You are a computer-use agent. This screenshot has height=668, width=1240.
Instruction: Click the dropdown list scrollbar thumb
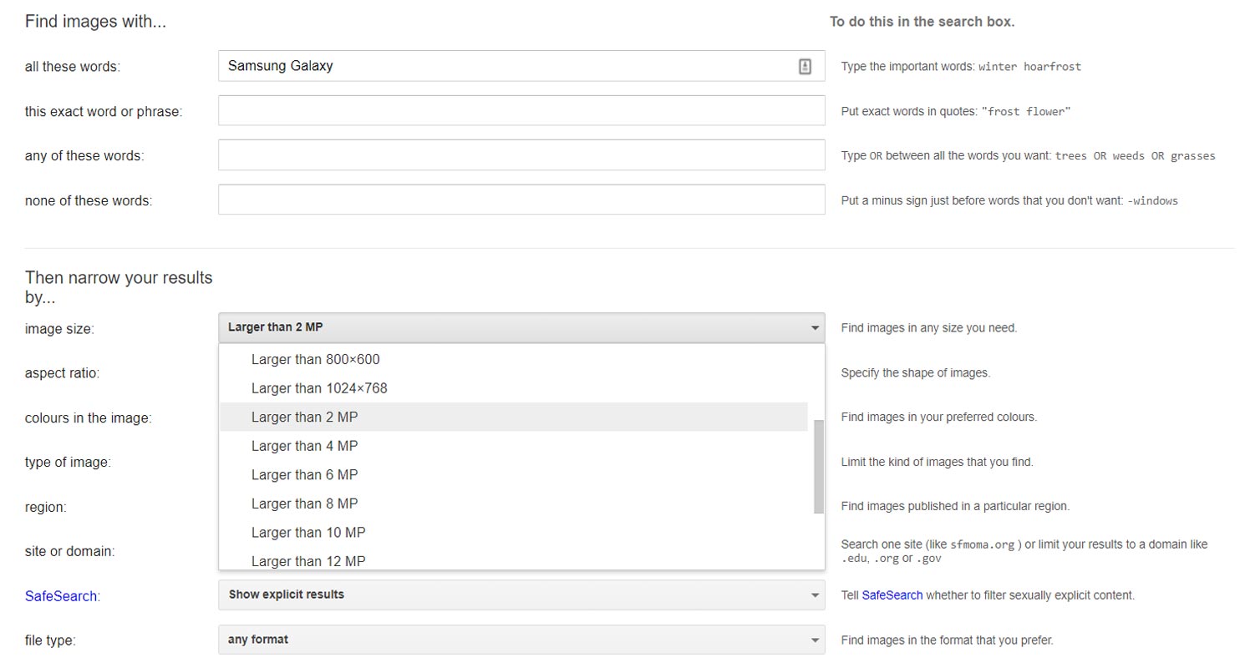tap(819, 466)
